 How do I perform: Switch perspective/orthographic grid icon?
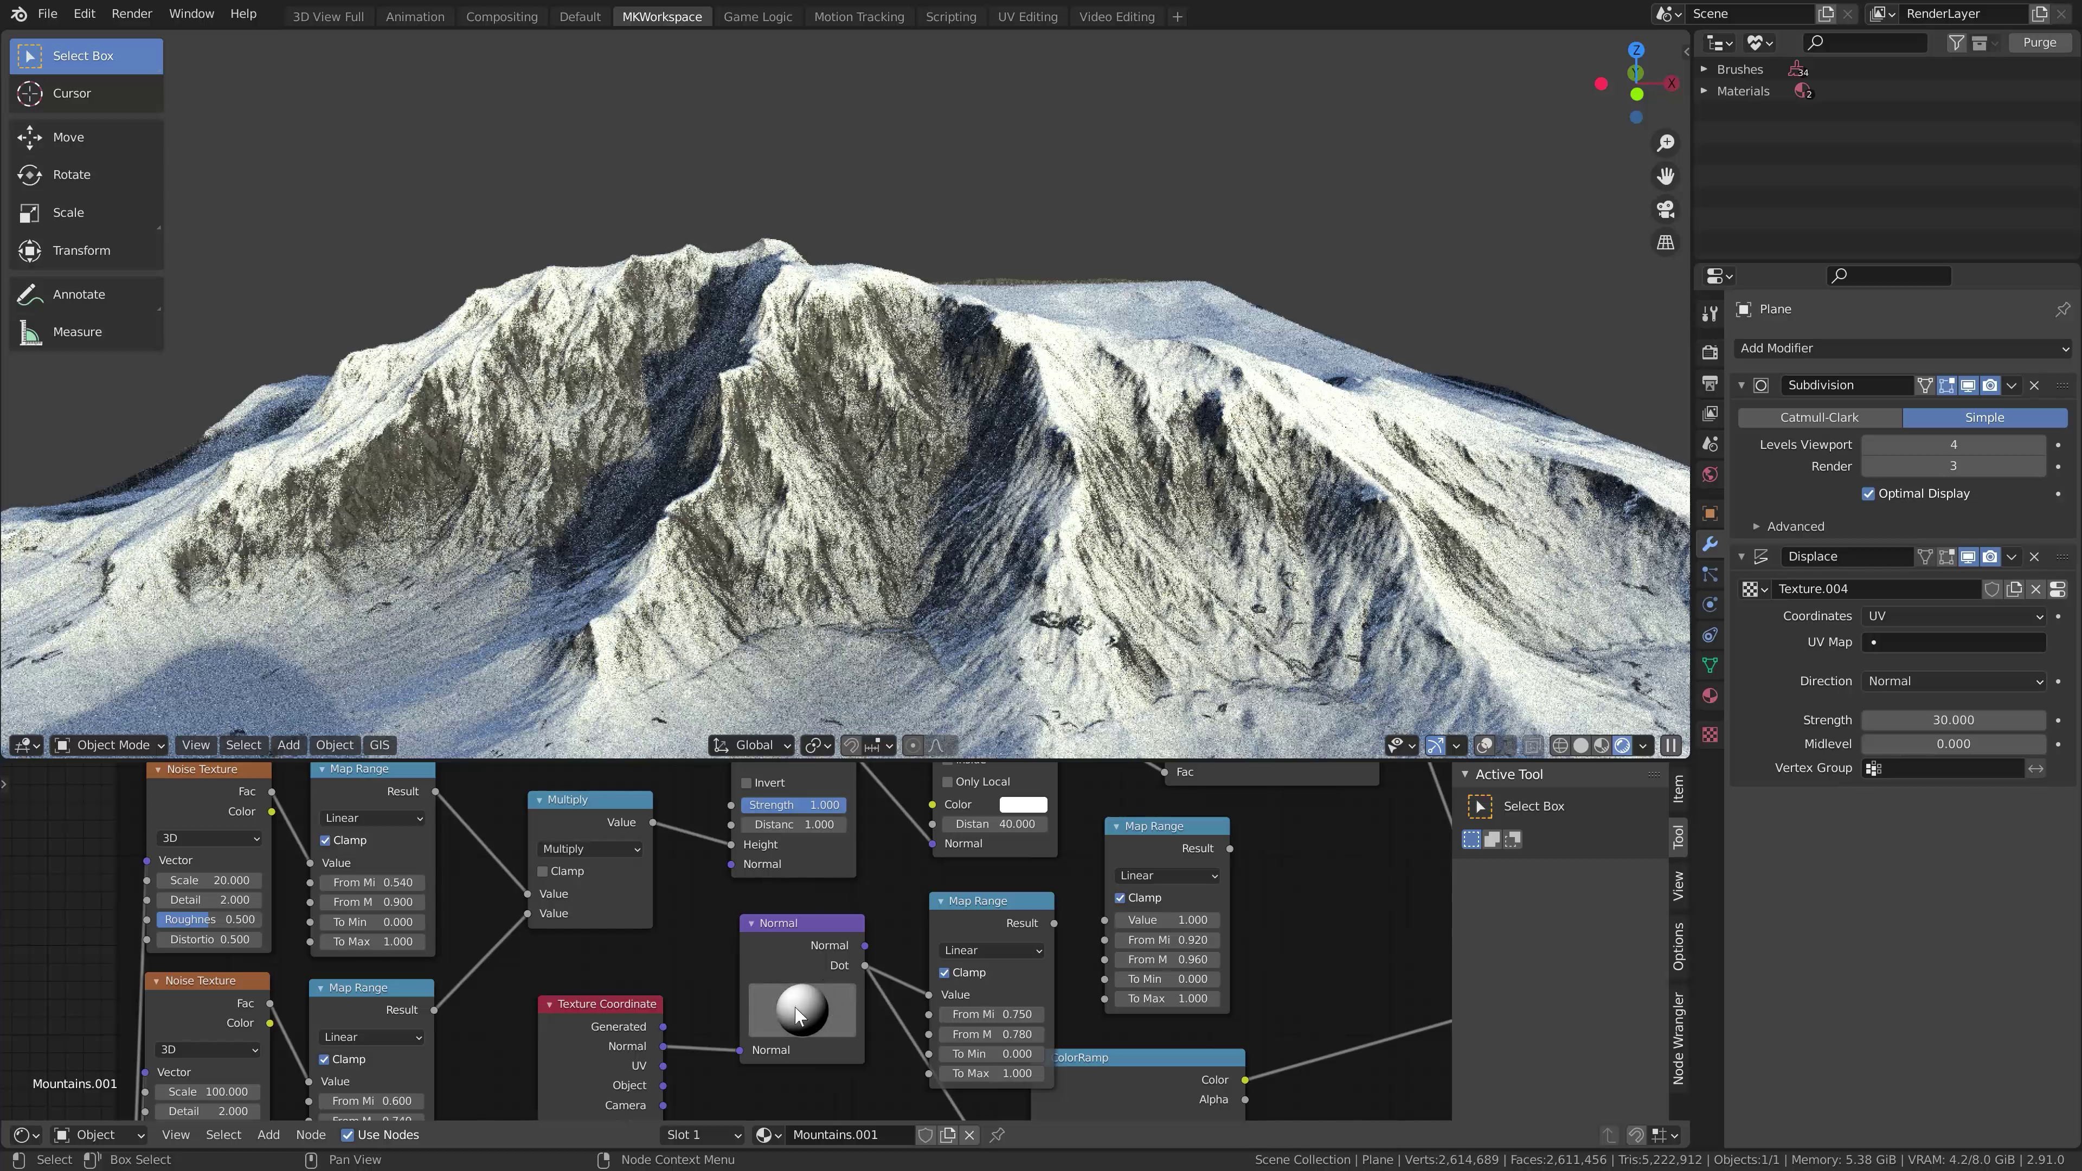click(1665, 242)
